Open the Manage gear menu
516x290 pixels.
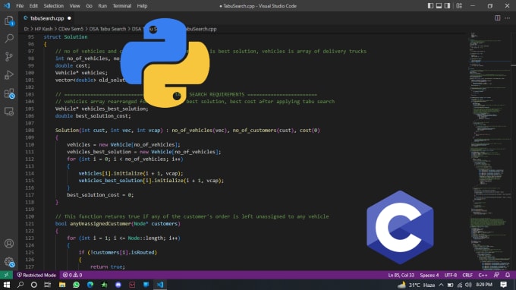point(9,262)
